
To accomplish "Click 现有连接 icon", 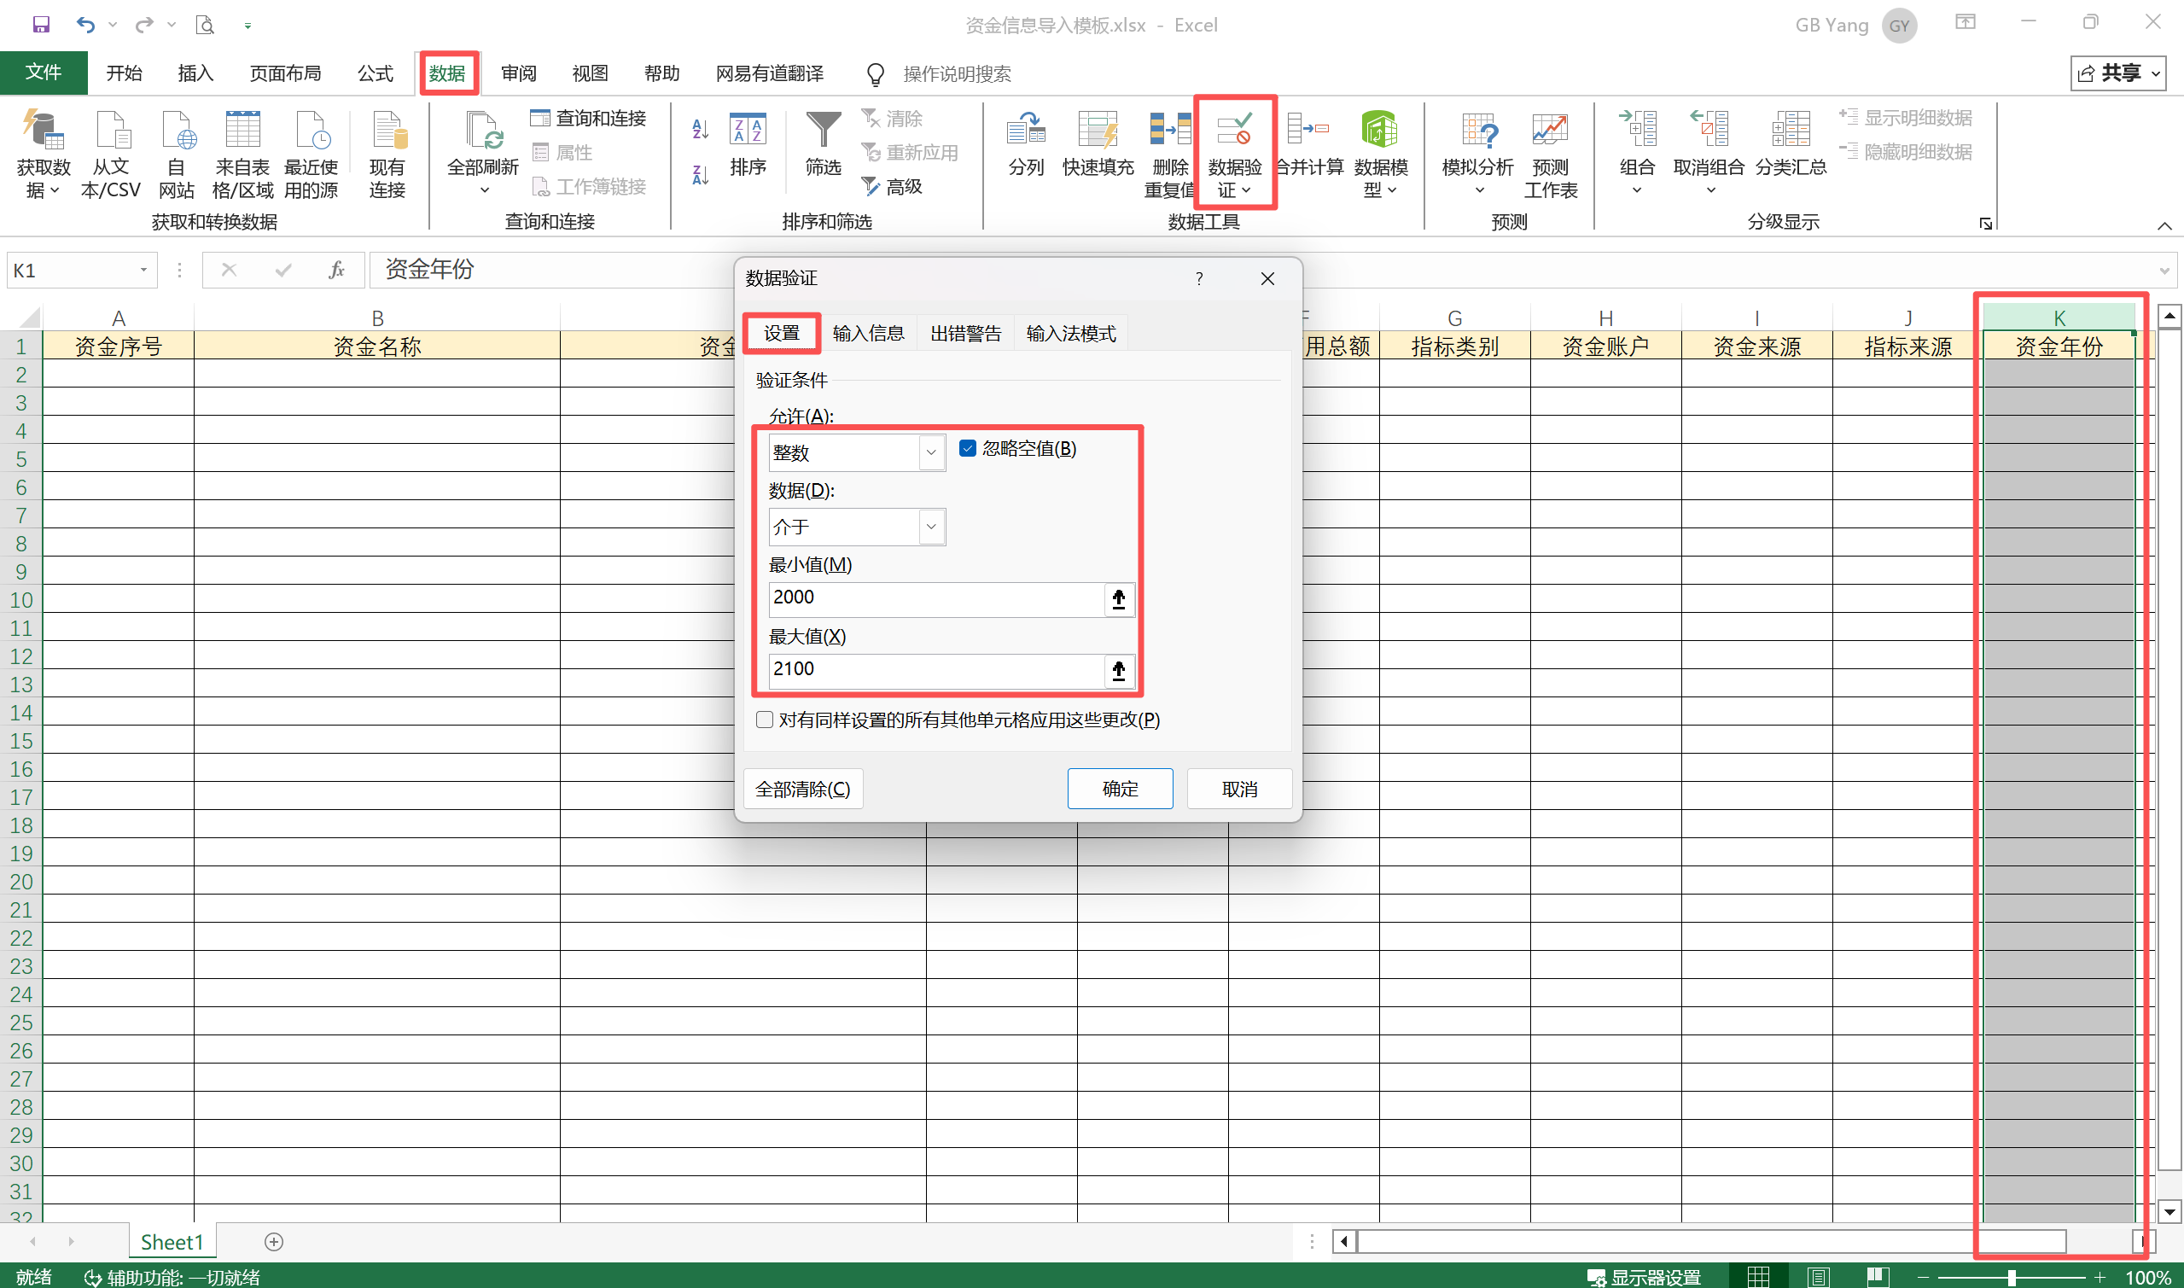I will (x=387, y=154).
